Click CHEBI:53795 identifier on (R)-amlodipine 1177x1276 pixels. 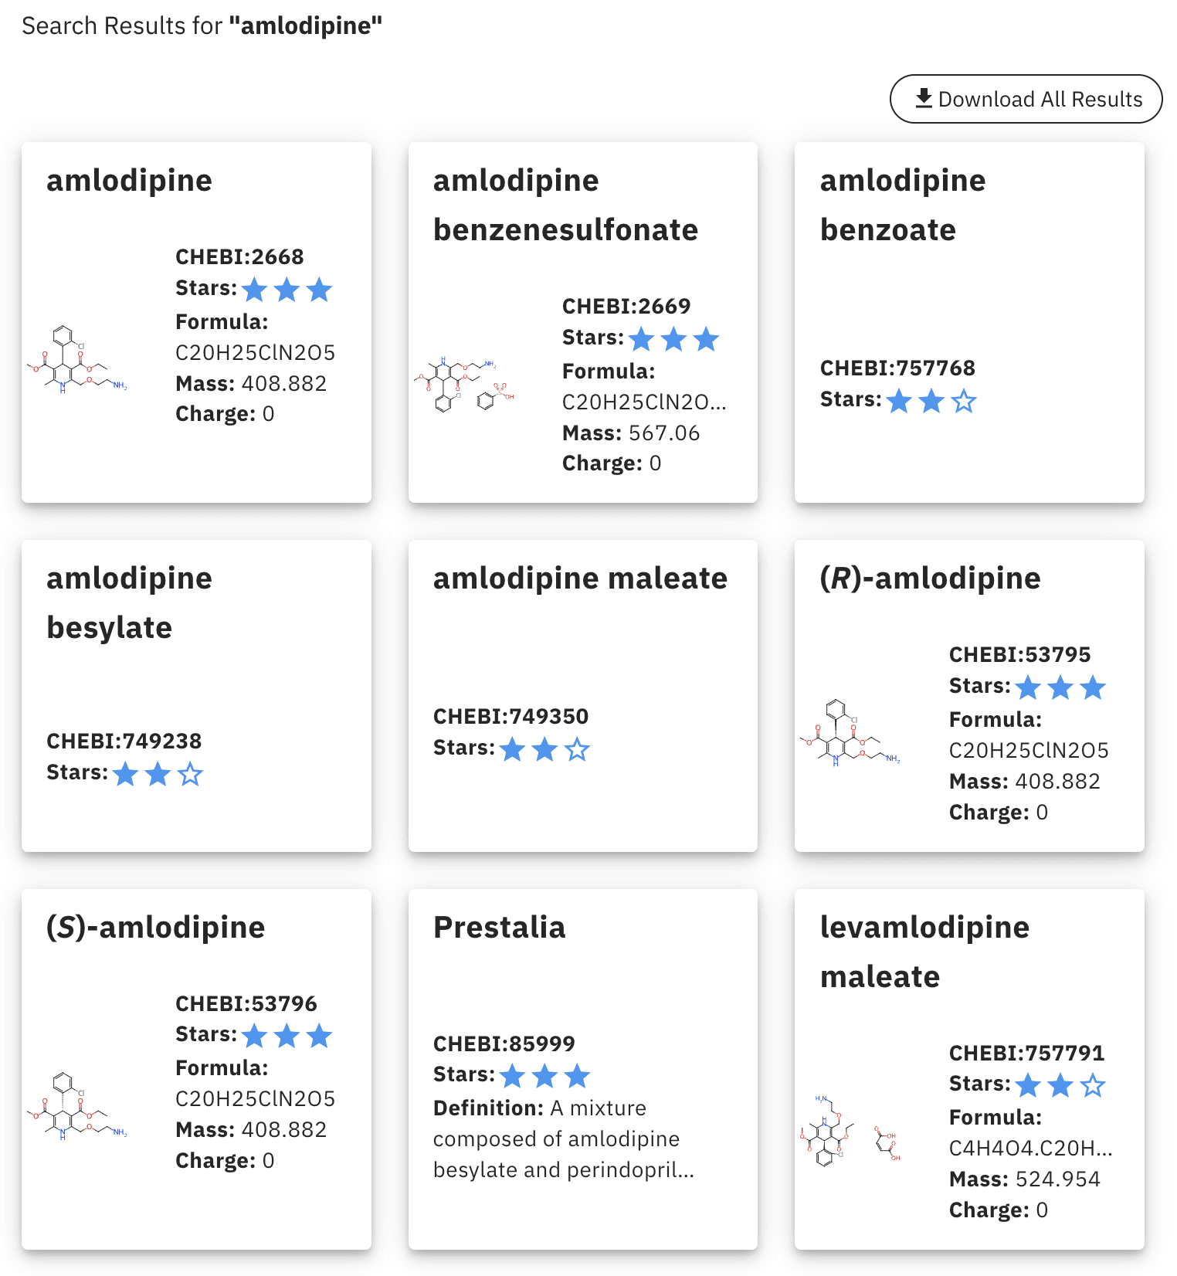[1019, 654]
